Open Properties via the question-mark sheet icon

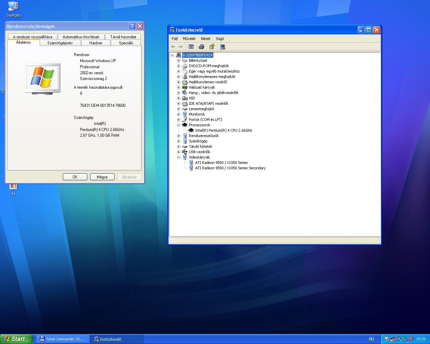(x=212, y=47)
